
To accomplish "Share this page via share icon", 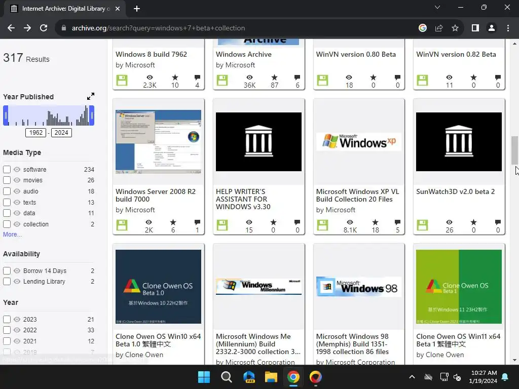I will [x=439, y=28].
